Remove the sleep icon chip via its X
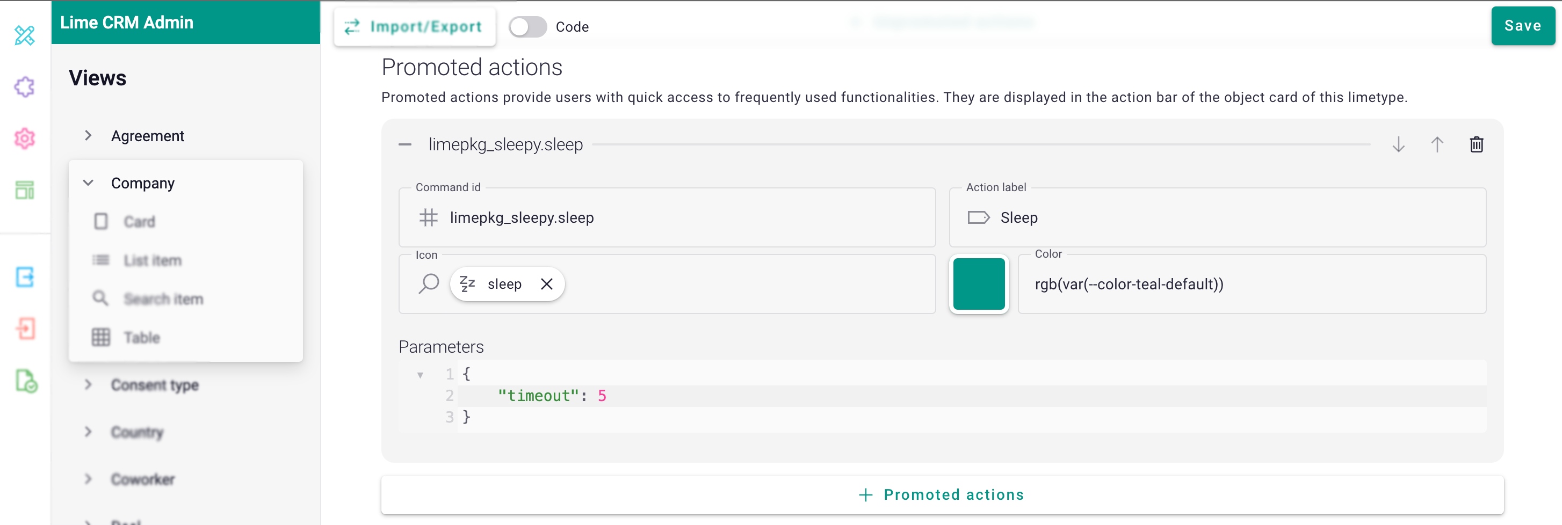This screenshot has height=525, width=1562. tap(546, 283)
